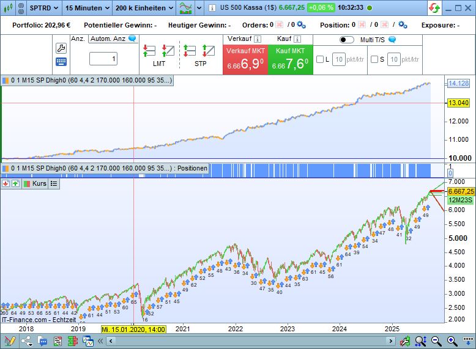This screenshot has height=349, width=476.
Task: Open the list icon next to Kurs
Action: tap(54, 183)
